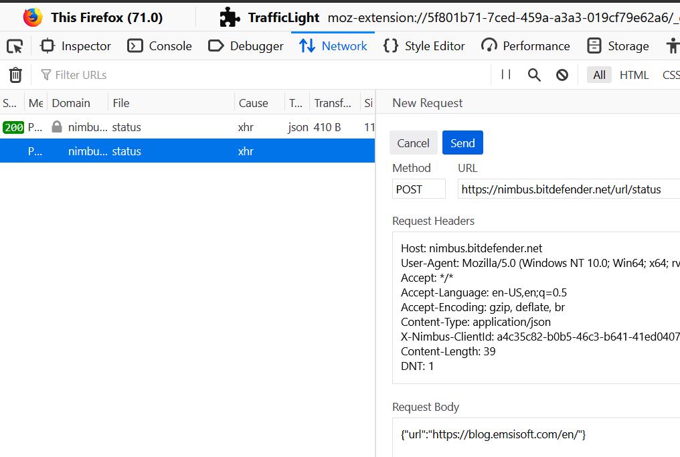Open the network search magnifier
This screenshot has width=680, height=457.
(x=534, y=75)
